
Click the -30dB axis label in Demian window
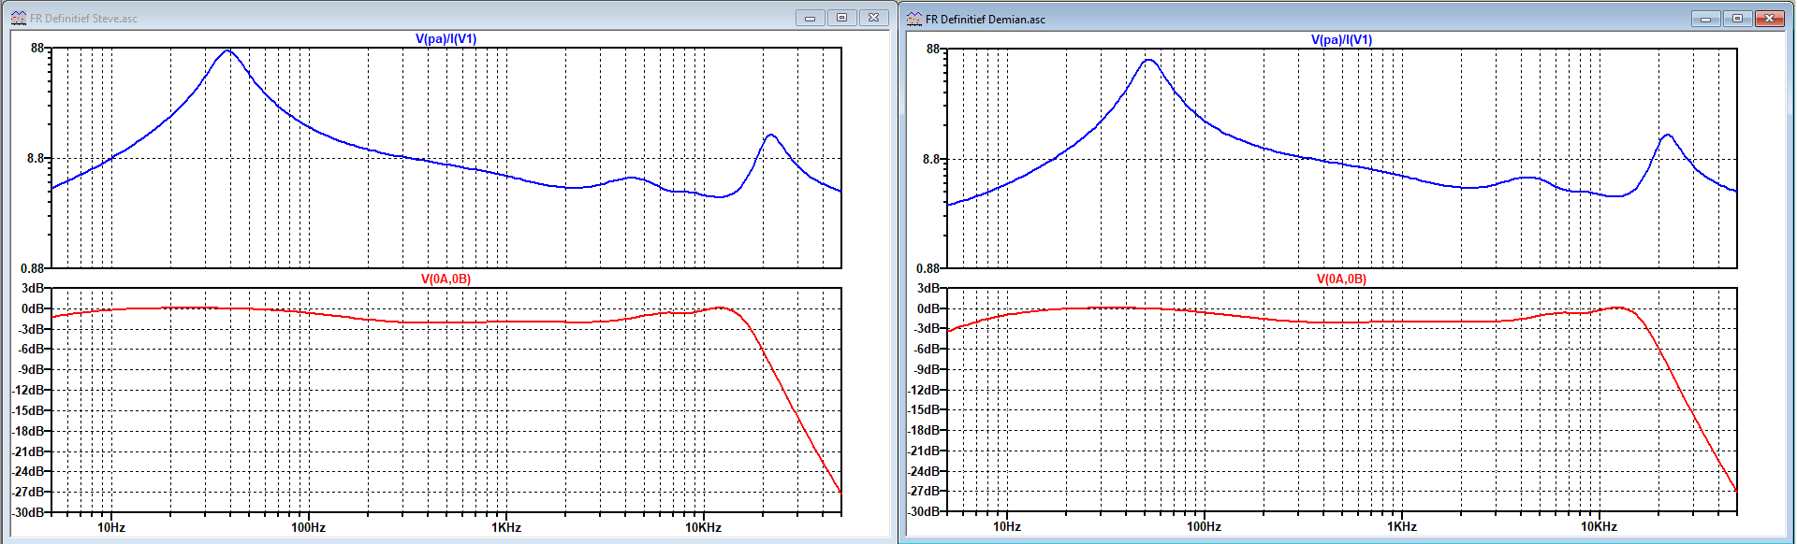(924, 511)
